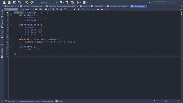Image resolution: width=183 pixels, height=103 pixels.
Task: Open the Terminal output tab
Action: (x=29, y=101)
